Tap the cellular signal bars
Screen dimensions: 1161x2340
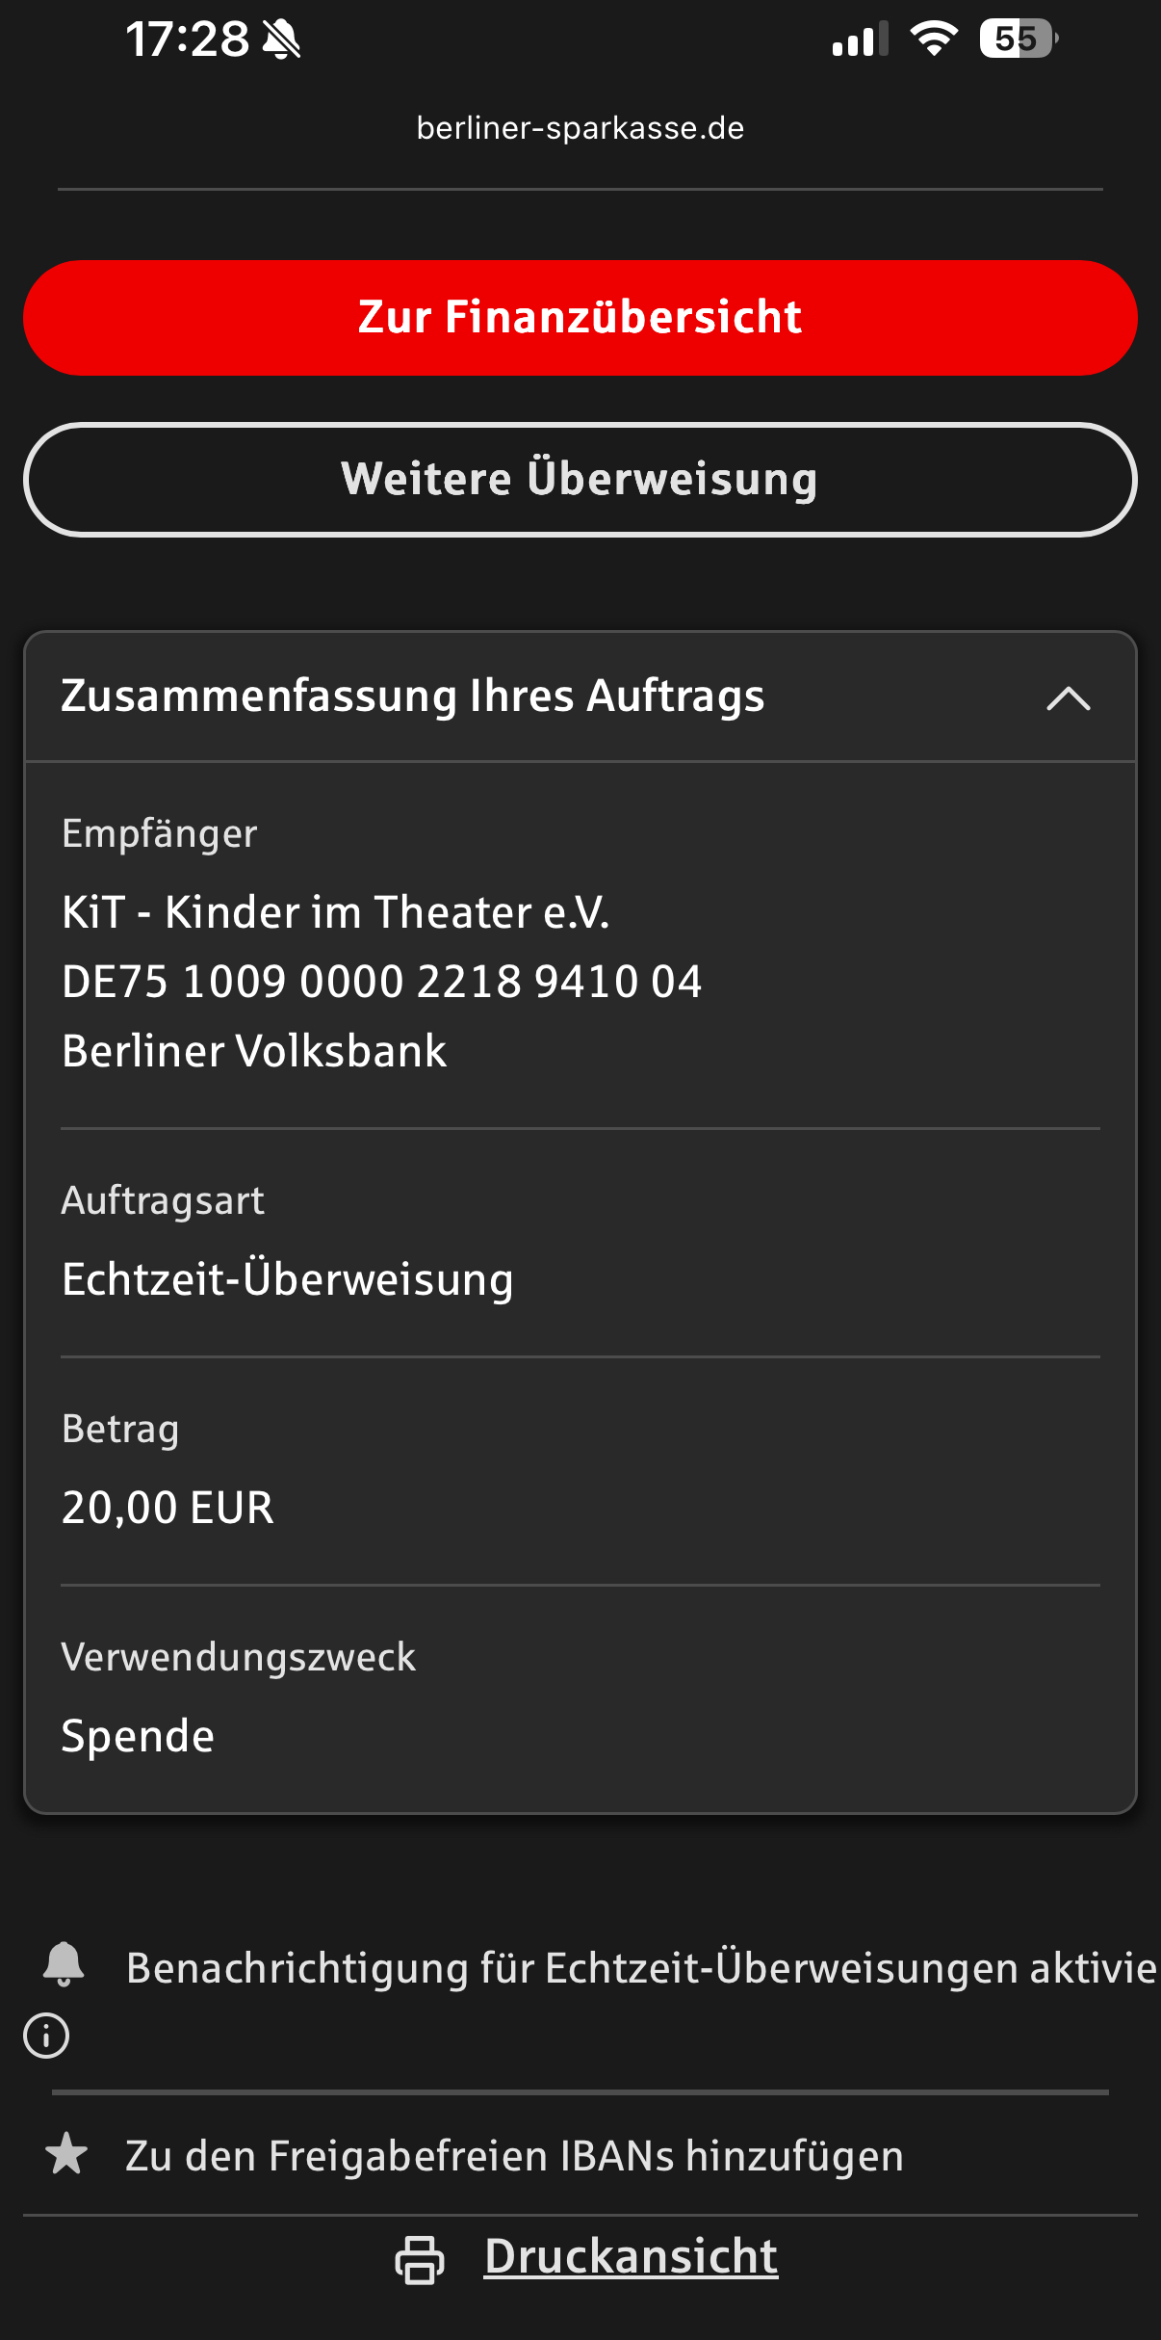(859, 40)
